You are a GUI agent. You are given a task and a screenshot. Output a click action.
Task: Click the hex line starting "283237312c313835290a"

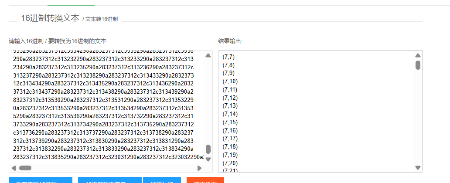(109, 157)
